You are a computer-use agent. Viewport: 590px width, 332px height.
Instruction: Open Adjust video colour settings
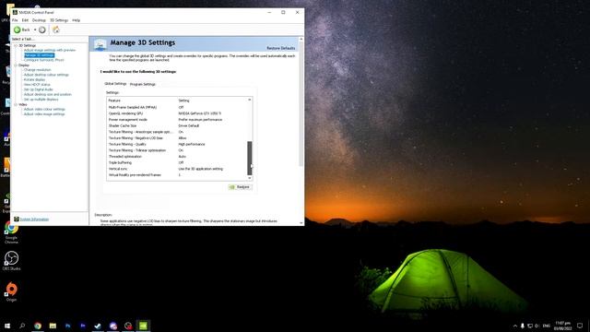(x=44, y=109)
